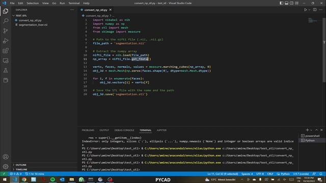The height and width of the screenshot is (183, 326).
Task: Open Customize Layout icon in title bar
Action: pyautogui.click(x=297, y=3)
